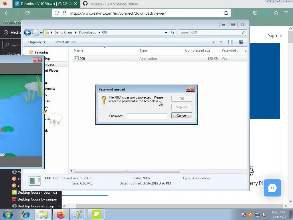Image resolution: width=293 pixels, height=220 pixels.
Task: Expand the address bar history dropdown
Action: (x=166, y=33)
